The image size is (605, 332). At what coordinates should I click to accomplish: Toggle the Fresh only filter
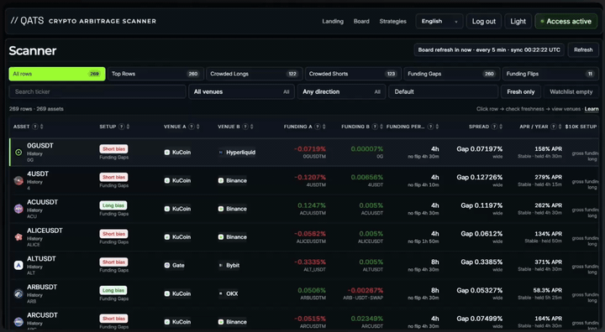[520, 91]
